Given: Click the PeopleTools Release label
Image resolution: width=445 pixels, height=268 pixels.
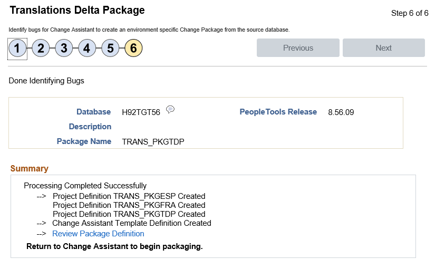Looking at the screenshot, I should click(278, 112).
